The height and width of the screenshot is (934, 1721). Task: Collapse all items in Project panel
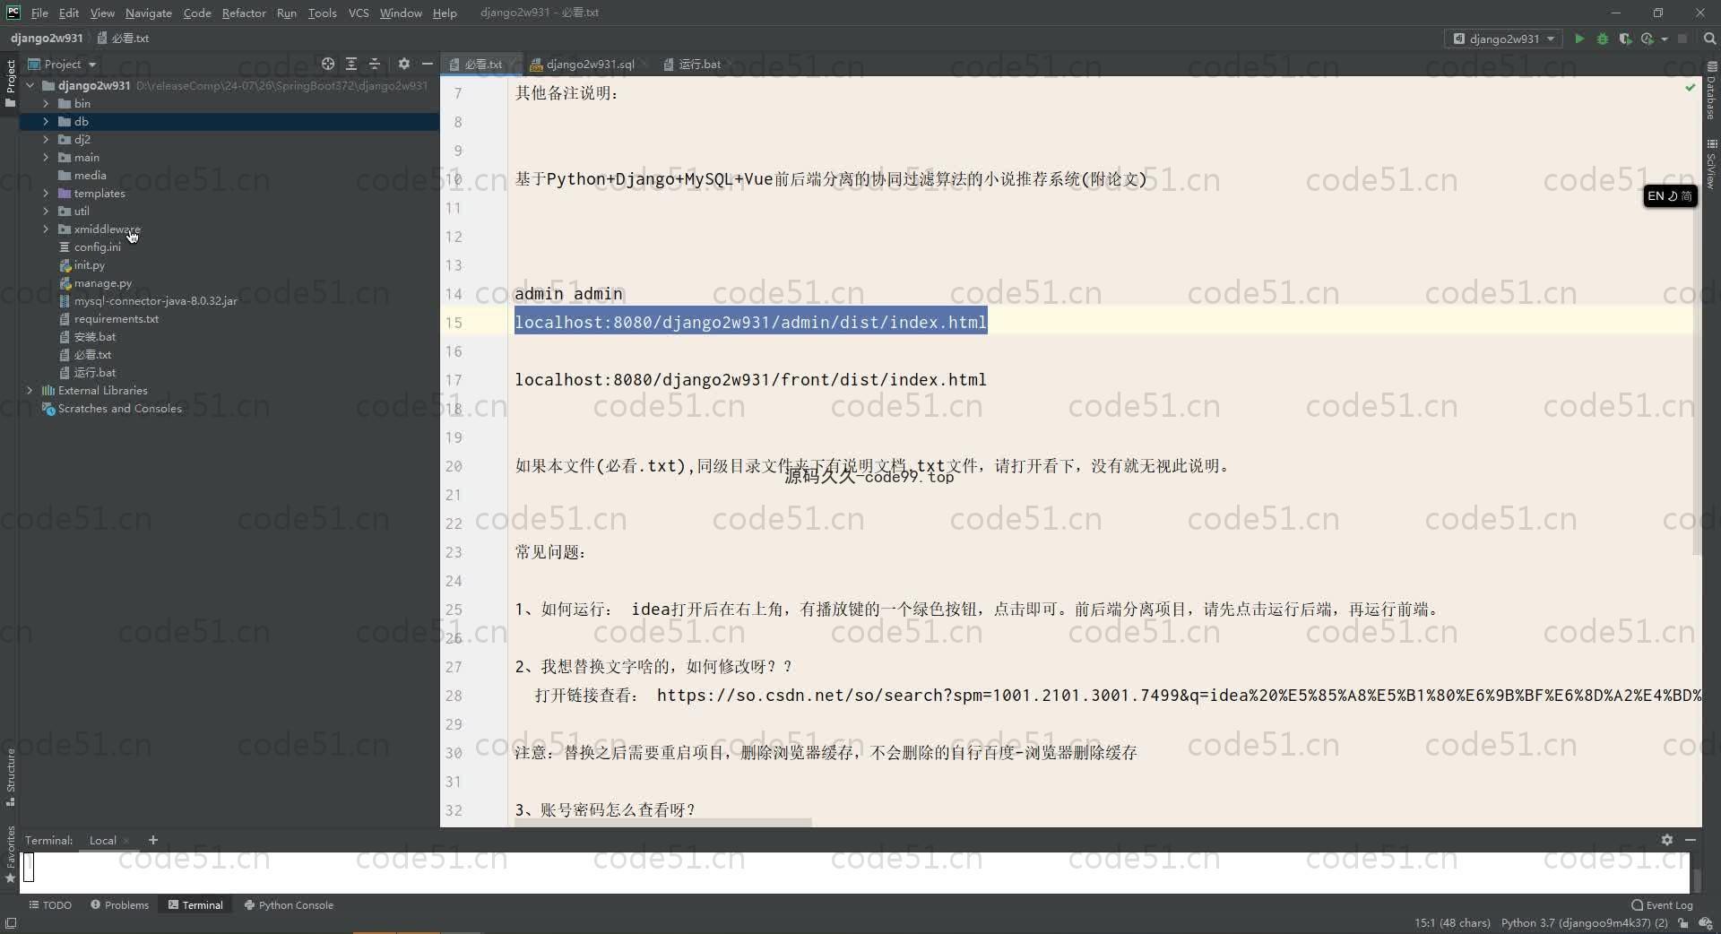click(x=375, y=64)
